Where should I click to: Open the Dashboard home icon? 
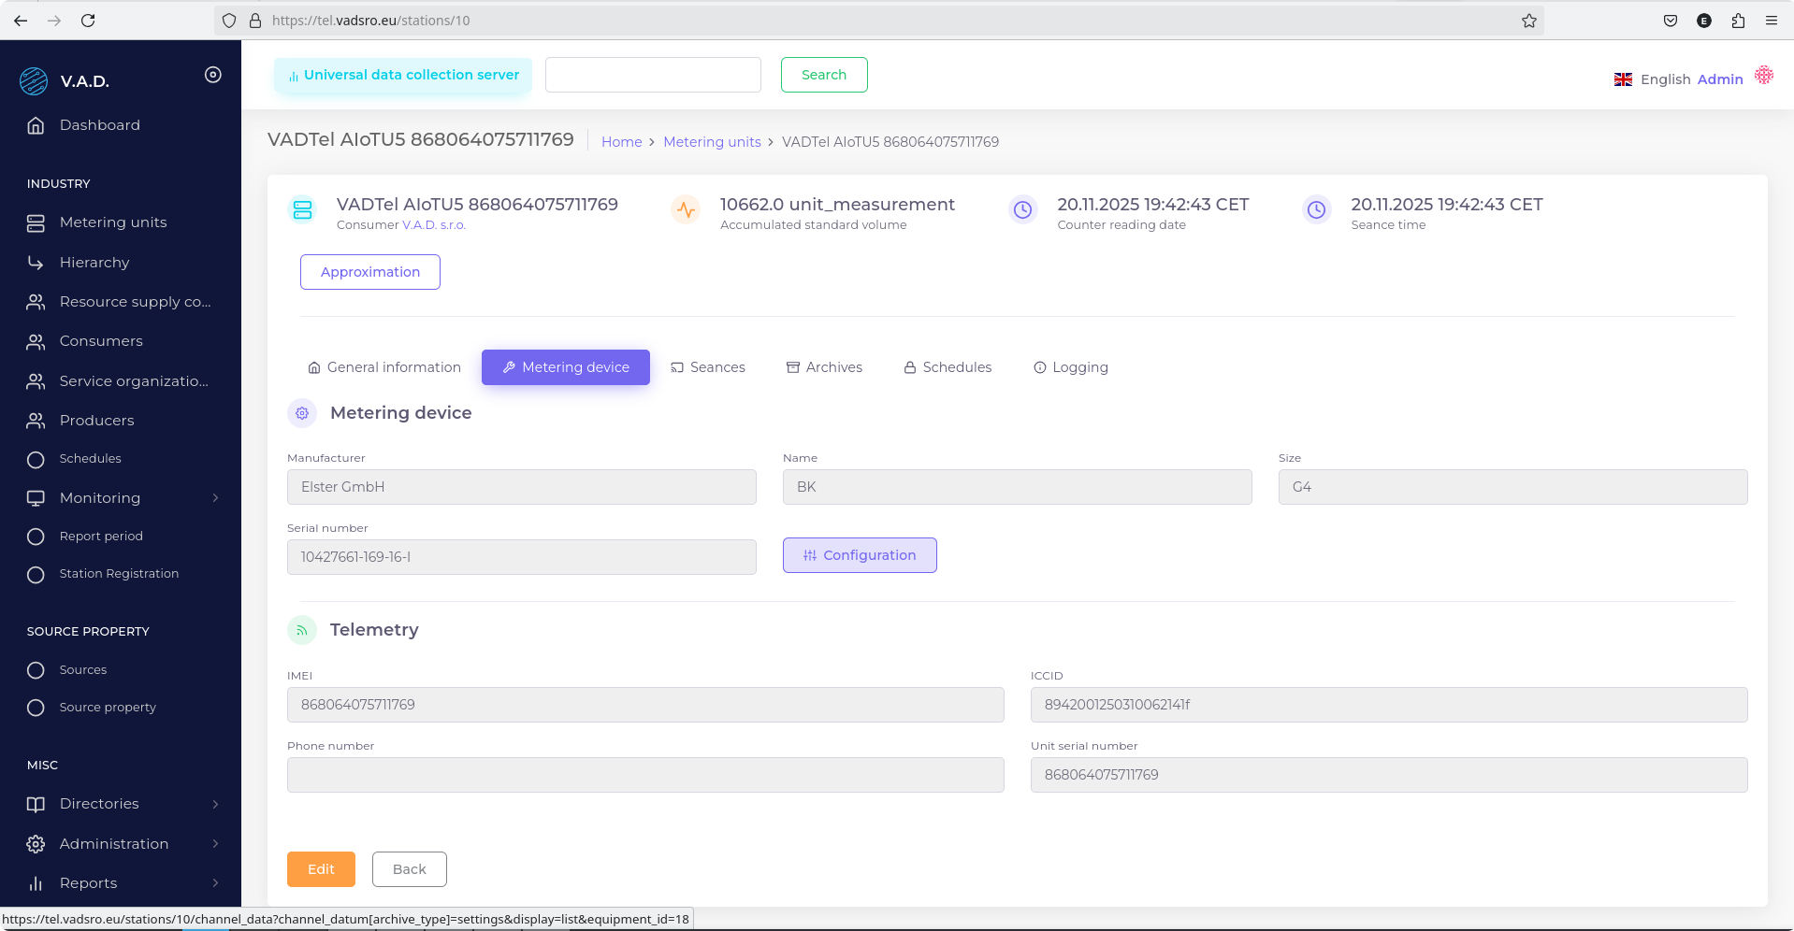[36, 125]
